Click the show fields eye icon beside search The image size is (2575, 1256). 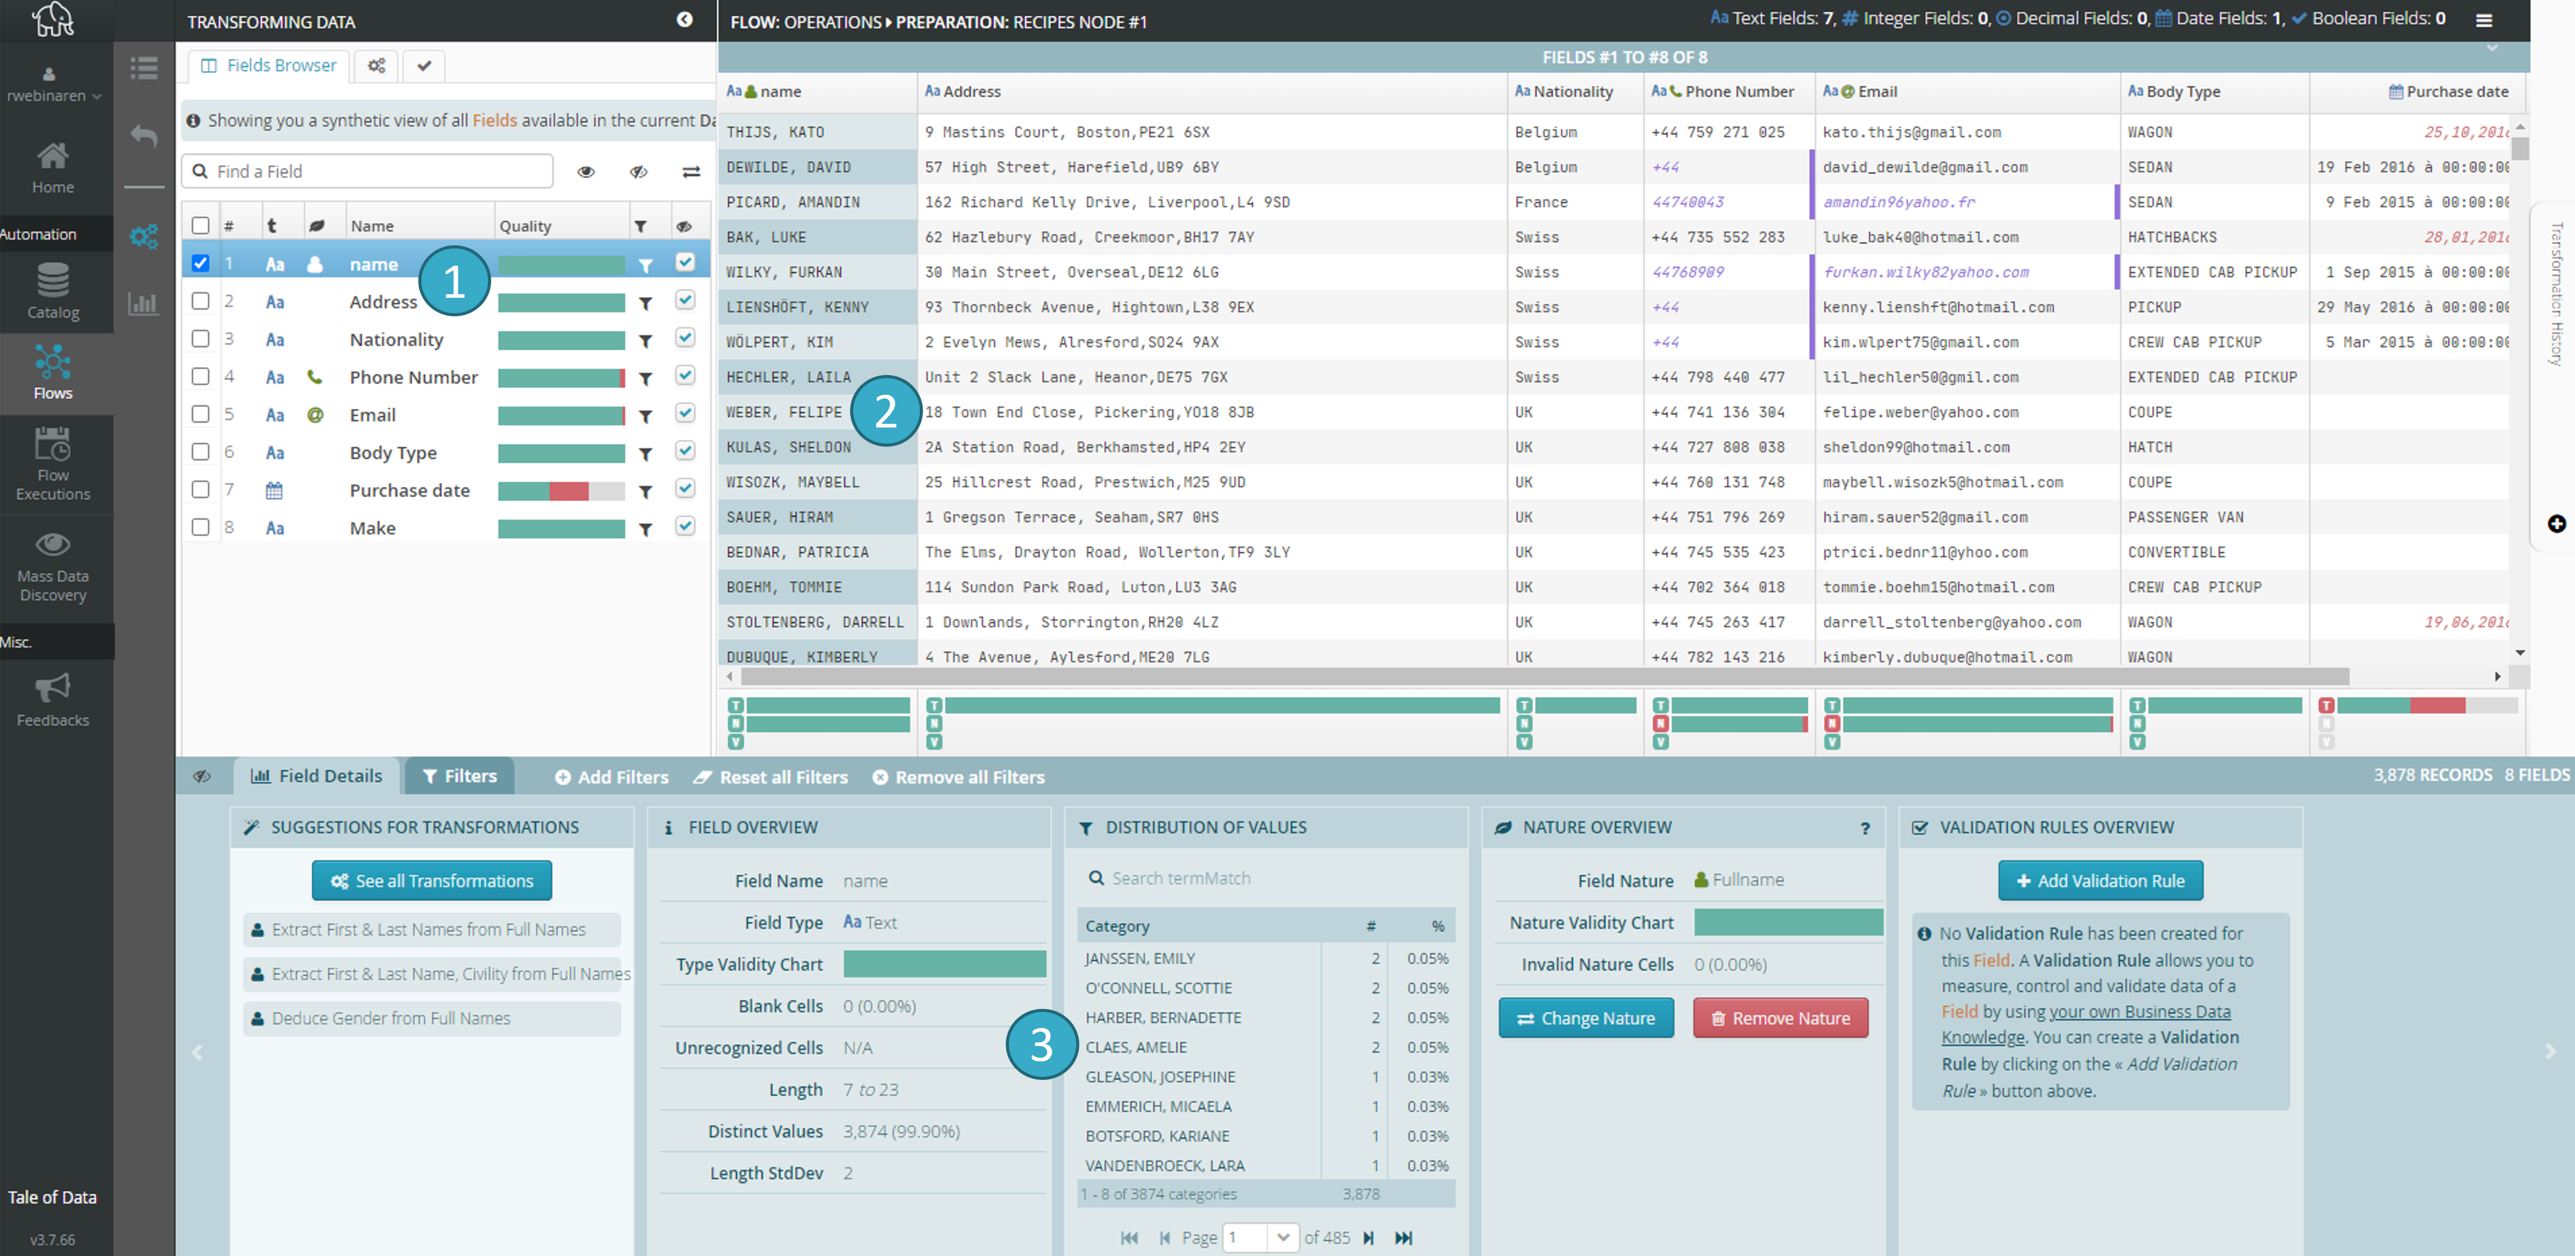pyautogui.click(x=586, y=172)
